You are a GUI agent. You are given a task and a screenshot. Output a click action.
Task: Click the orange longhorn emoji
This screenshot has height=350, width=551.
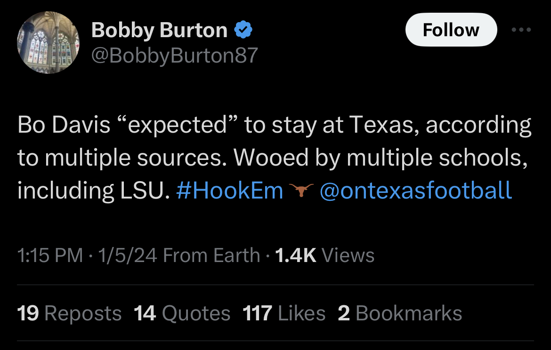(x=301, y=190)
